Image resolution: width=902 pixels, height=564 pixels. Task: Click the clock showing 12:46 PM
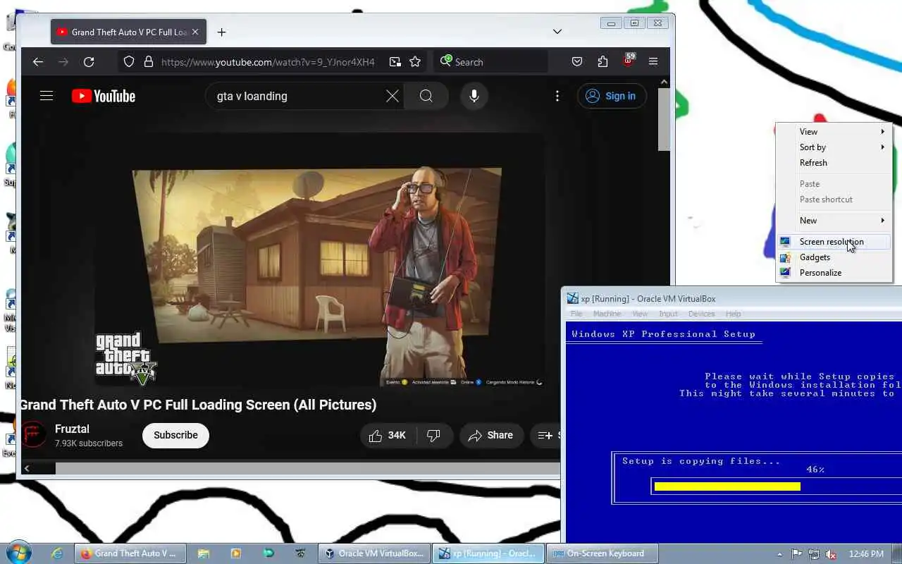[866, 554]
